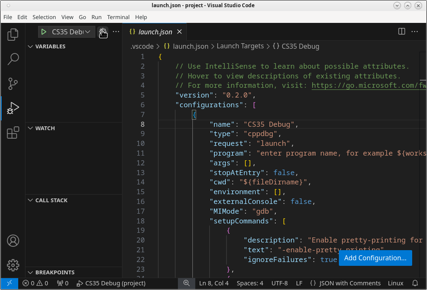Image resolution: width=427 pixels, height=290 pixels.
Task: Split the editor right
Action: click(x=402, y=32)
